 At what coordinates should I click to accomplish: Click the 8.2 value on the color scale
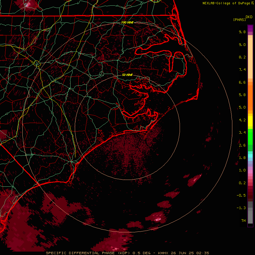click(x=242, y=57)
